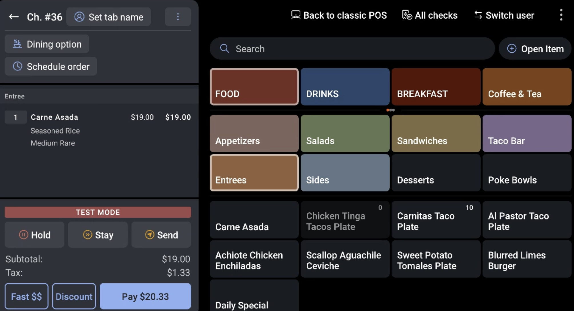Open the three-dot menu beside Set tab name
This screenshot has height=311, width=574.
(x=178, y=17)
